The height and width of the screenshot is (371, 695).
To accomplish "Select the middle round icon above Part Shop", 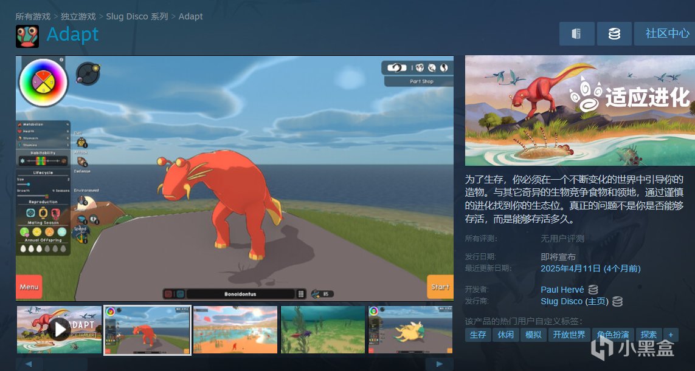I will [x=432, y=68].
